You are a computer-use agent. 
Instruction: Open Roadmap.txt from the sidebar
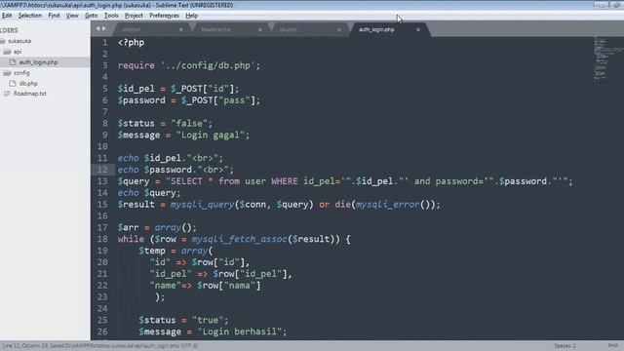(x=30, y=94)
